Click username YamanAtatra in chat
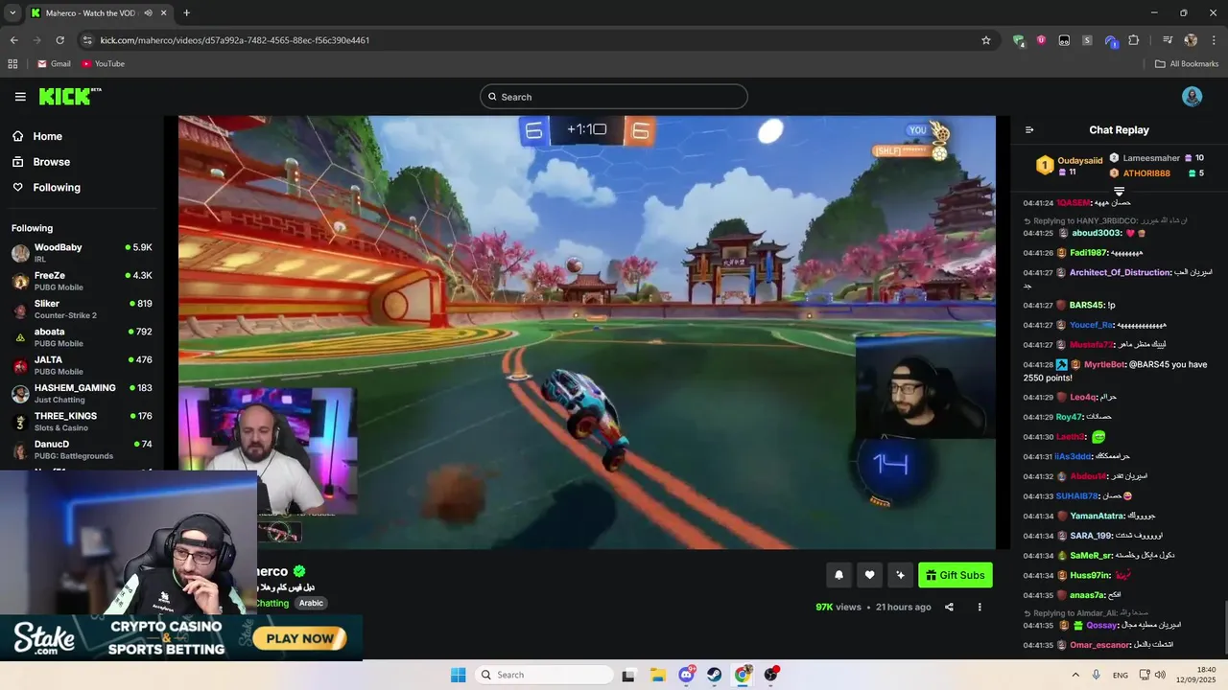The height and width of the screenshot is (690, 1228). coord(1097,516)
